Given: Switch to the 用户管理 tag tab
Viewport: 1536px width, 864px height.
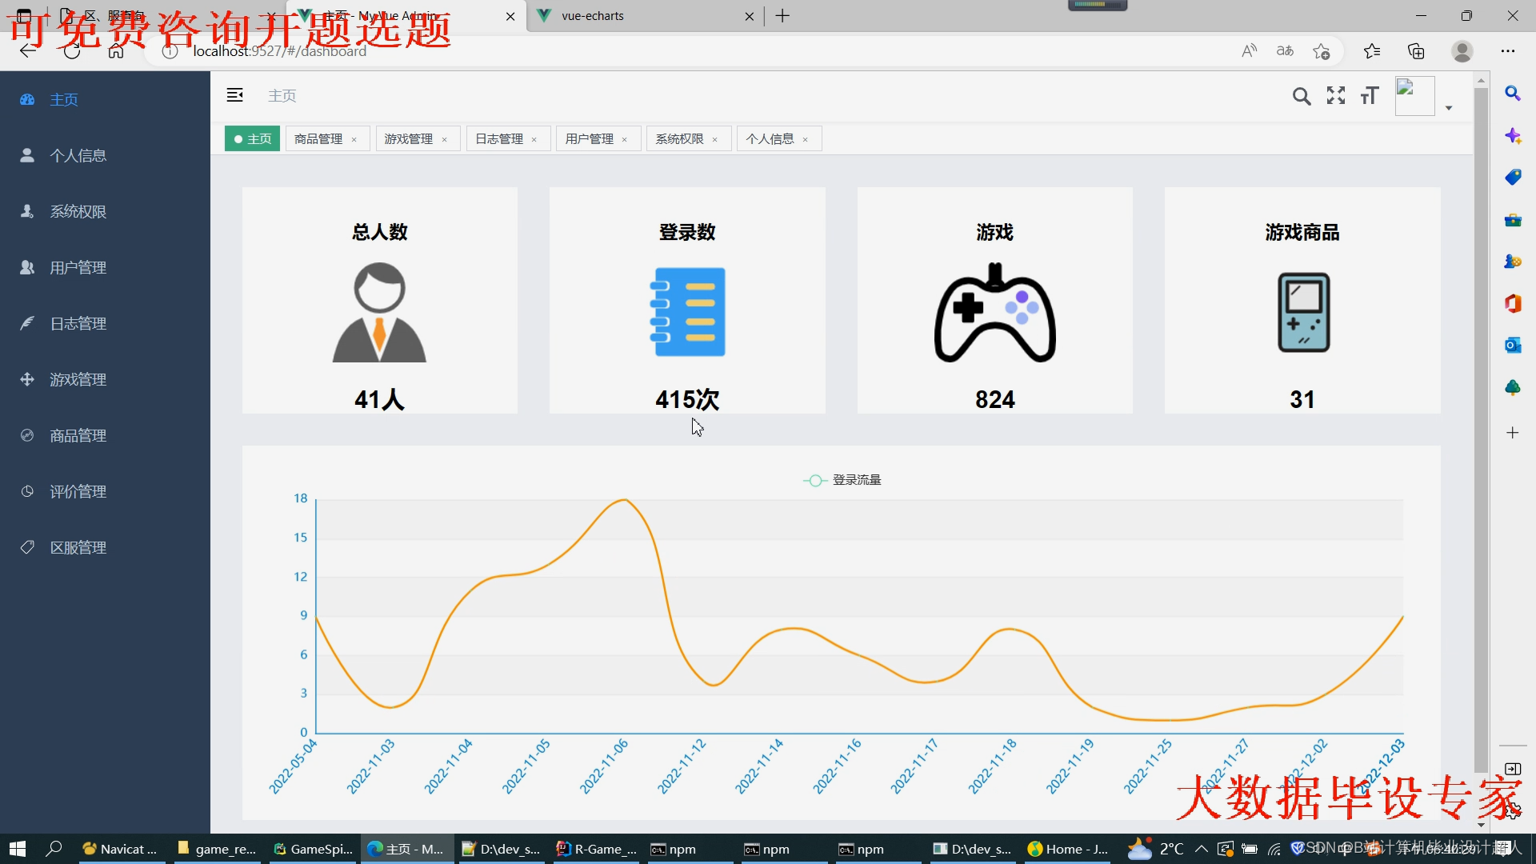Looking at the screenshot, I should (x=589, y=139).
